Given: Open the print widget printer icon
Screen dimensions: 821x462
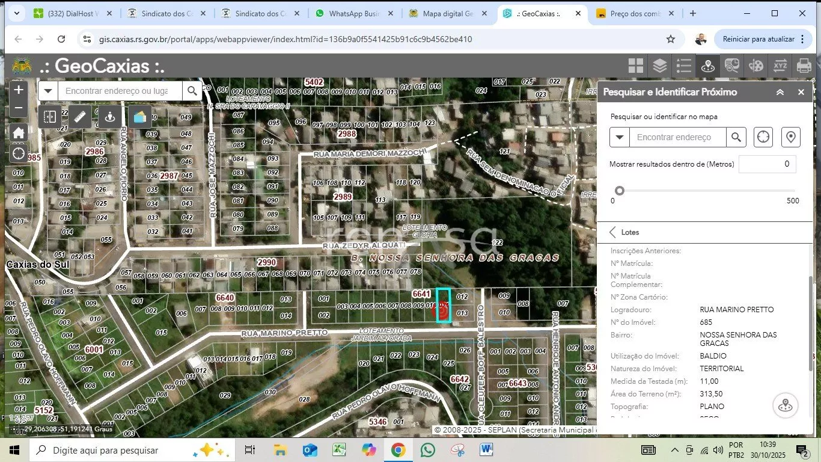Looking at the screenshot, I should coord(804,66).
